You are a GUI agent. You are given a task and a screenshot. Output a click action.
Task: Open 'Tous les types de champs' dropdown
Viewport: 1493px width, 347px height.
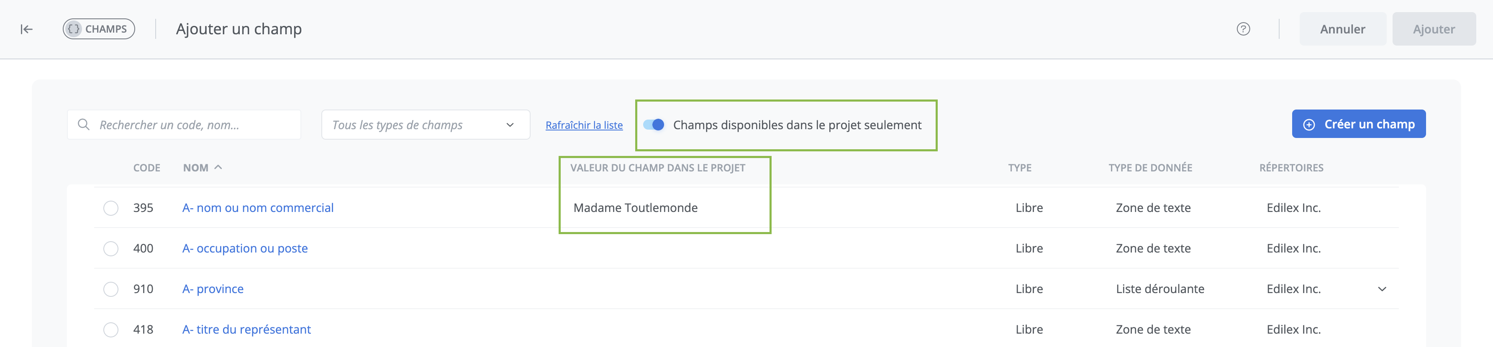pyautogui.click(x=426, y=125)
